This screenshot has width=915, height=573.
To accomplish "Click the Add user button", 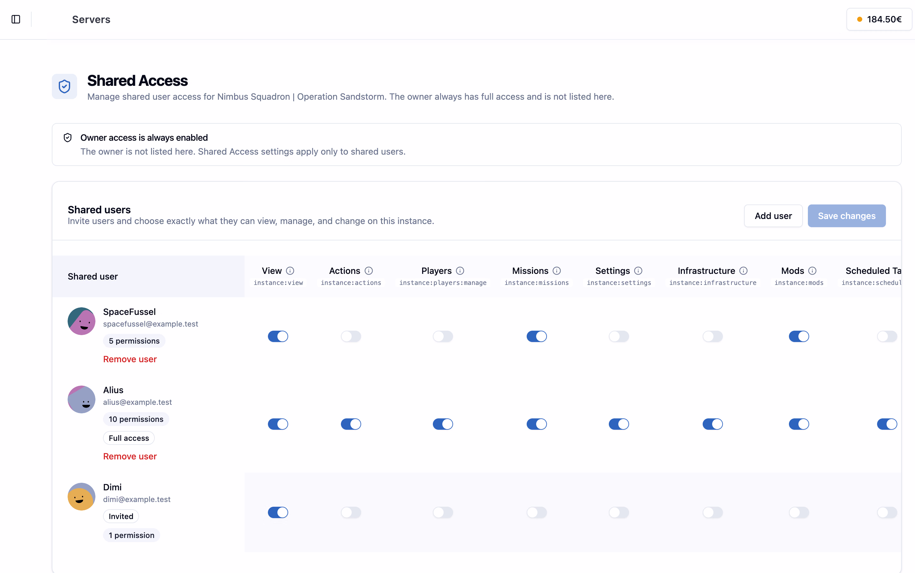I will [x=773, y=216].
